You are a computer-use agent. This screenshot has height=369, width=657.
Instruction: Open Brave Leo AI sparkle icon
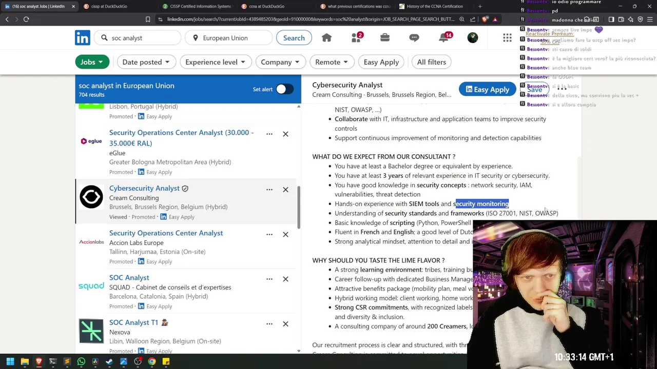631,19
